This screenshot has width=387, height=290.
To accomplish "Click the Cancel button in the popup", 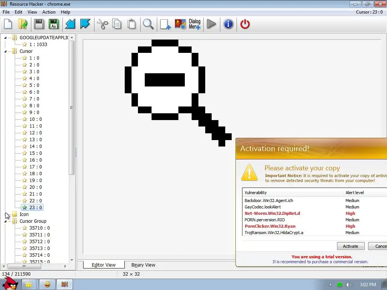I will click(378, 246).
